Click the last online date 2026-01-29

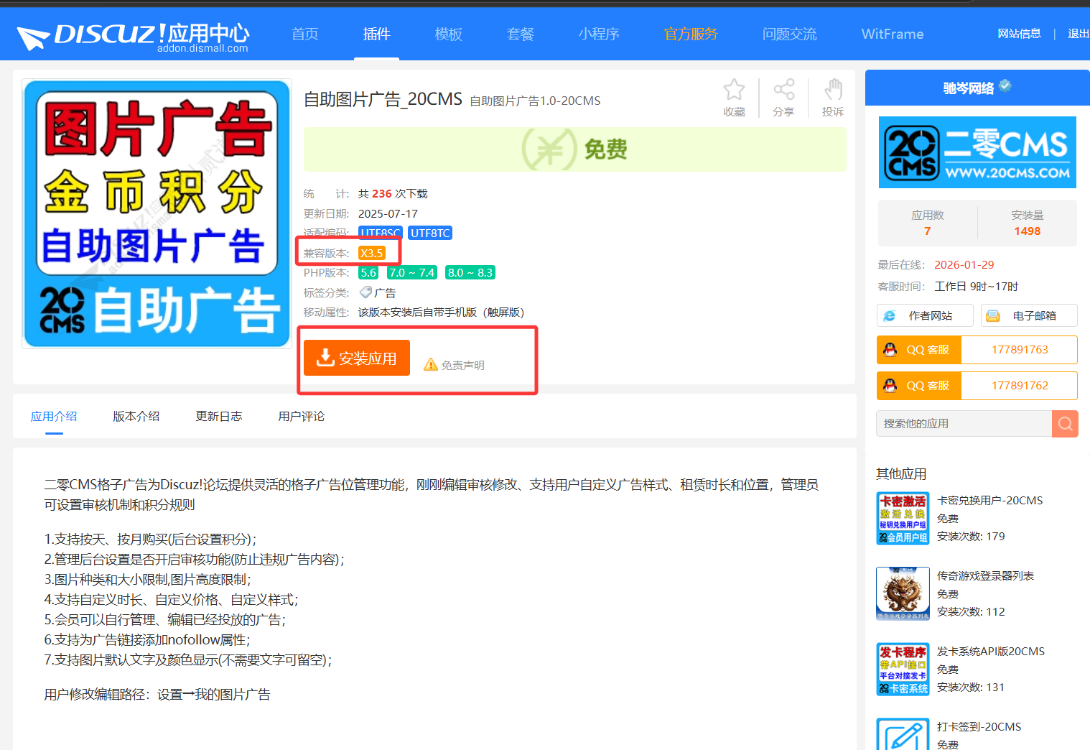[x=964, y=265]
